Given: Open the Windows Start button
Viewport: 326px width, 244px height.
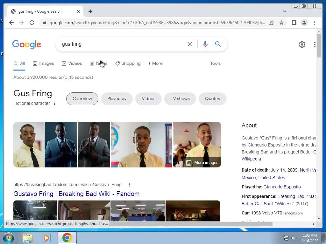Looking at the screenshot, I should pos(8,238).
